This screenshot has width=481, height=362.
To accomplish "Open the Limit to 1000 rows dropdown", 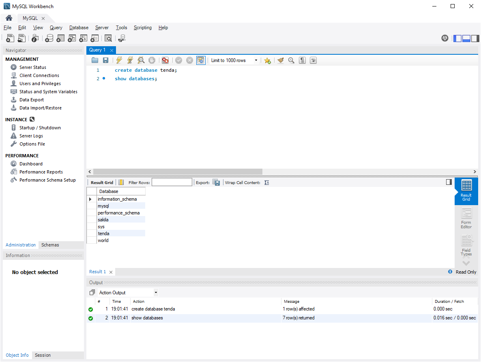I will tap(234, 60).
